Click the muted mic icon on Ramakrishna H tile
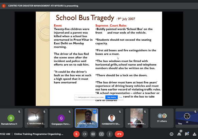 click(19, 112)
